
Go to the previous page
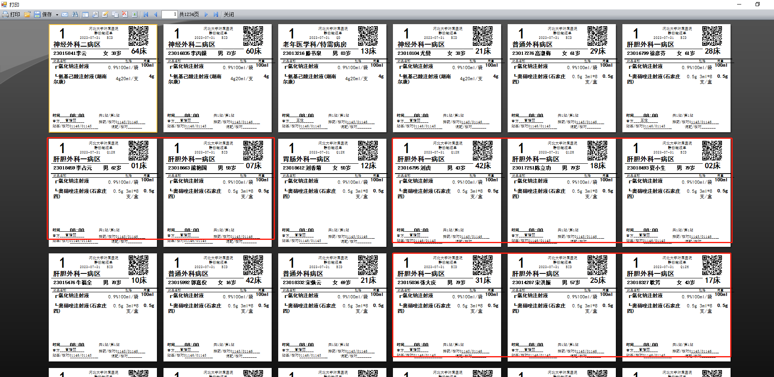coord(156,14)
